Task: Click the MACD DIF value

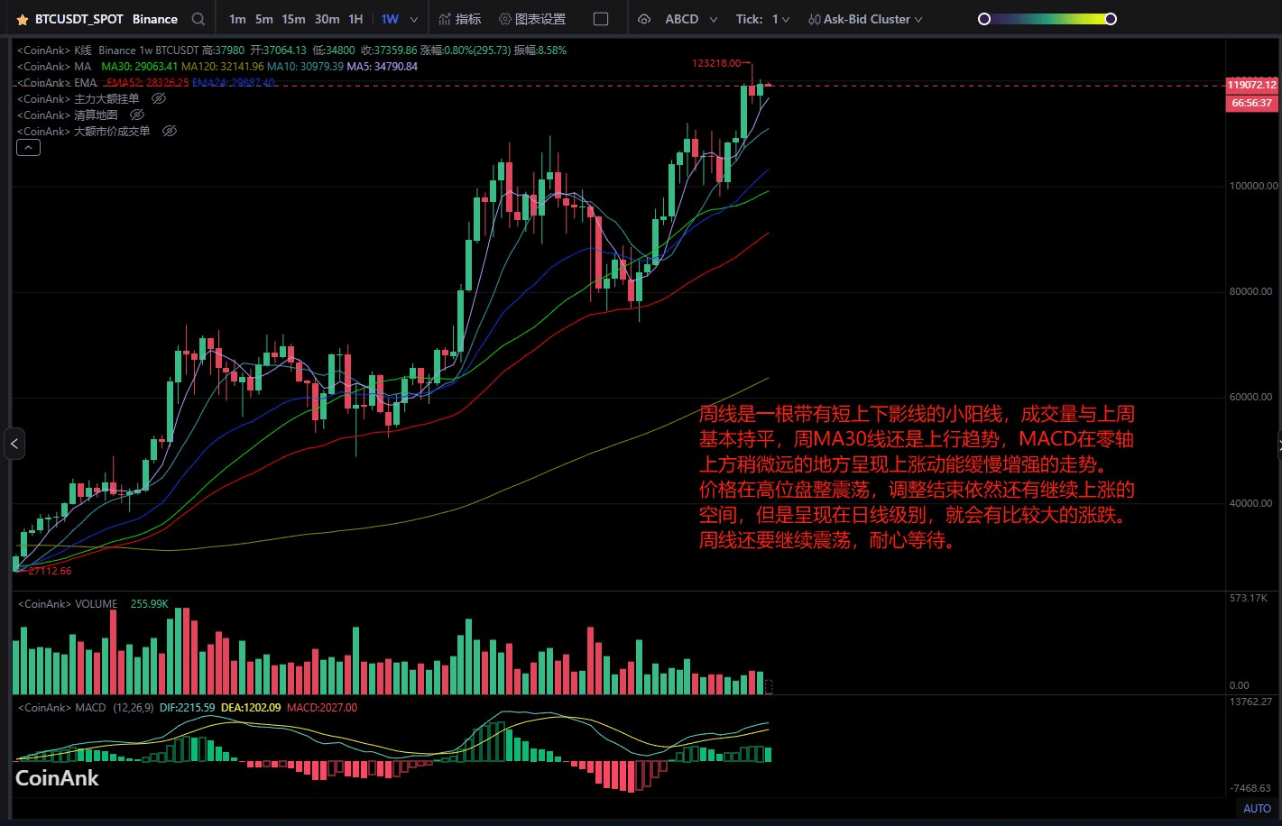Action: click(188, 708)
